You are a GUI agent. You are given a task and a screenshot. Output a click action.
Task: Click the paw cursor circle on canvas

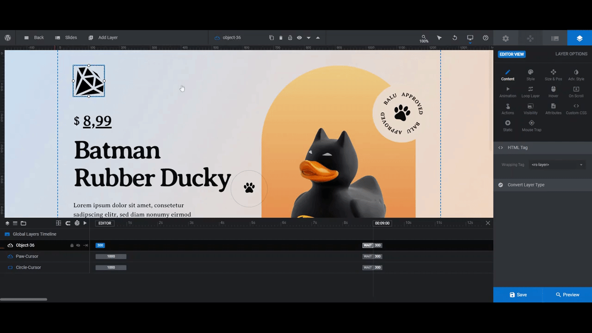(x=249, y=188)
